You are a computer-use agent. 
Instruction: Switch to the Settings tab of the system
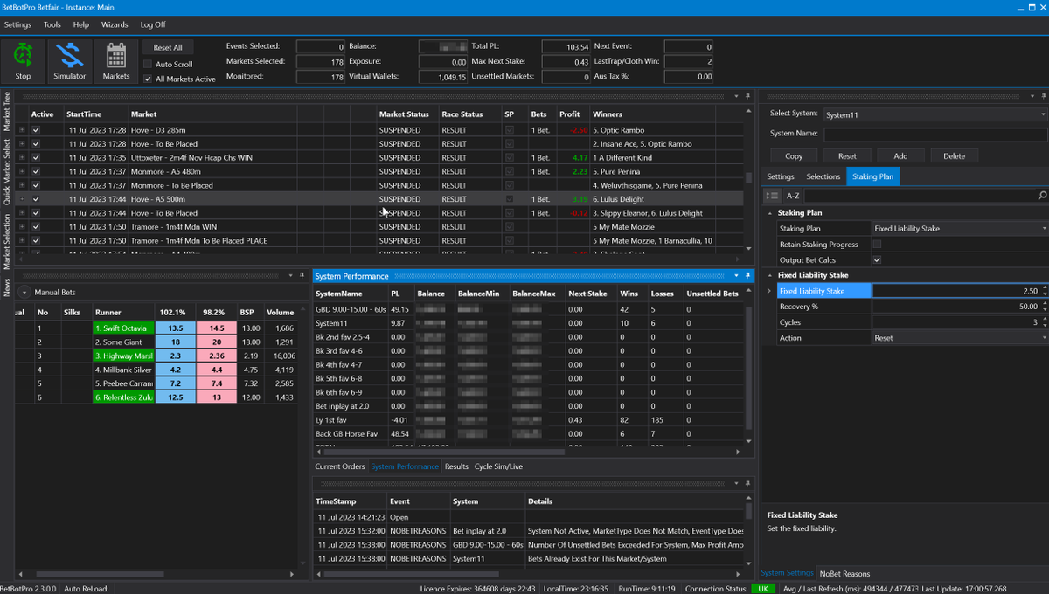[781, 176]
